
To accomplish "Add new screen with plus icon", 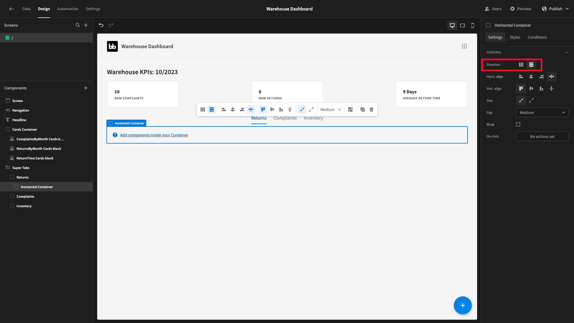I will pos(86,25).
